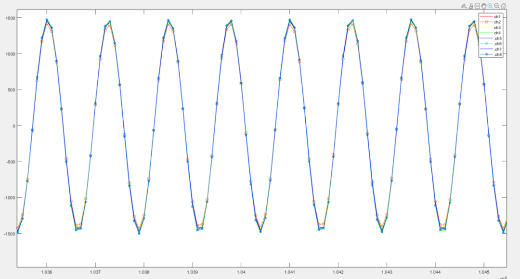Select the Pan hand tool
Image resolution: width=520 pixels, height=279 pixels.
click(483, 6)
